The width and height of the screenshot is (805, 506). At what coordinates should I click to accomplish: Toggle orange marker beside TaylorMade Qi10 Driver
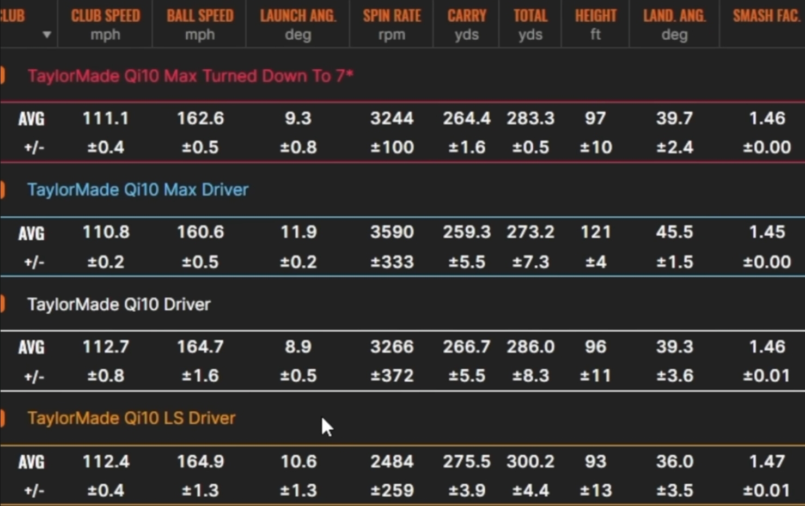click(3, 304)
